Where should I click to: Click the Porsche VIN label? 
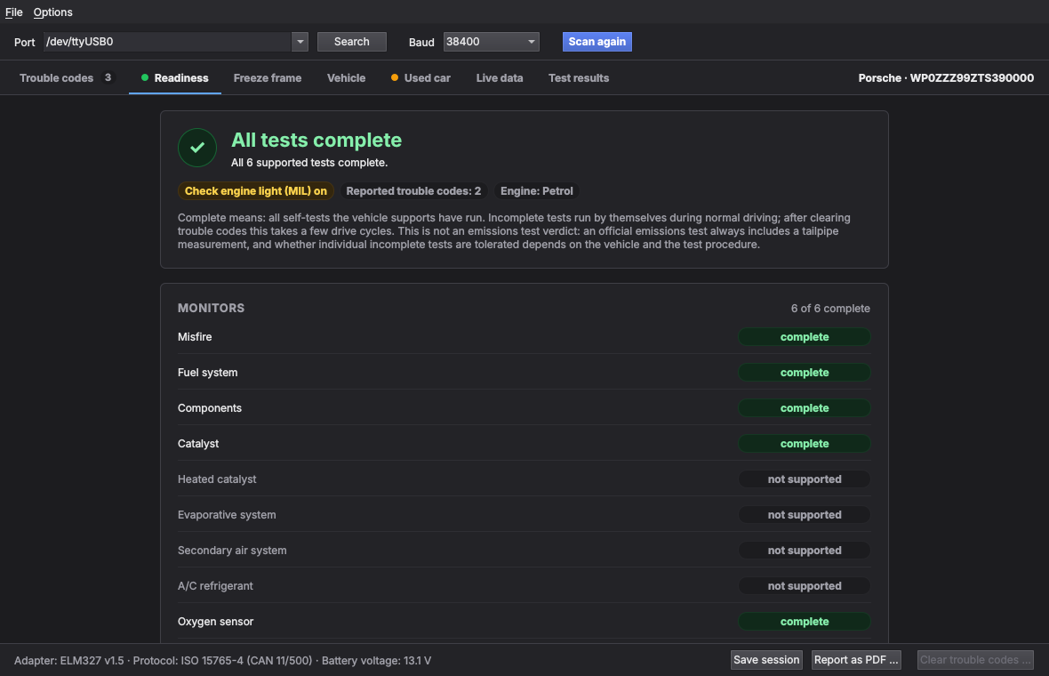click(946, 77)
